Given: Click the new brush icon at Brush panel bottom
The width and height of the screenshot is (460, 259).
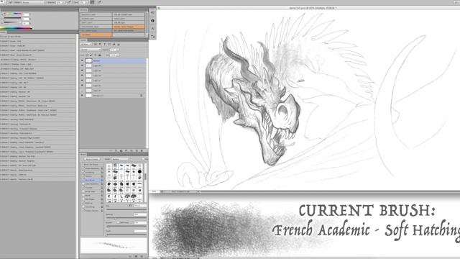Looking at the screenshot, I should tap(137, 256).
